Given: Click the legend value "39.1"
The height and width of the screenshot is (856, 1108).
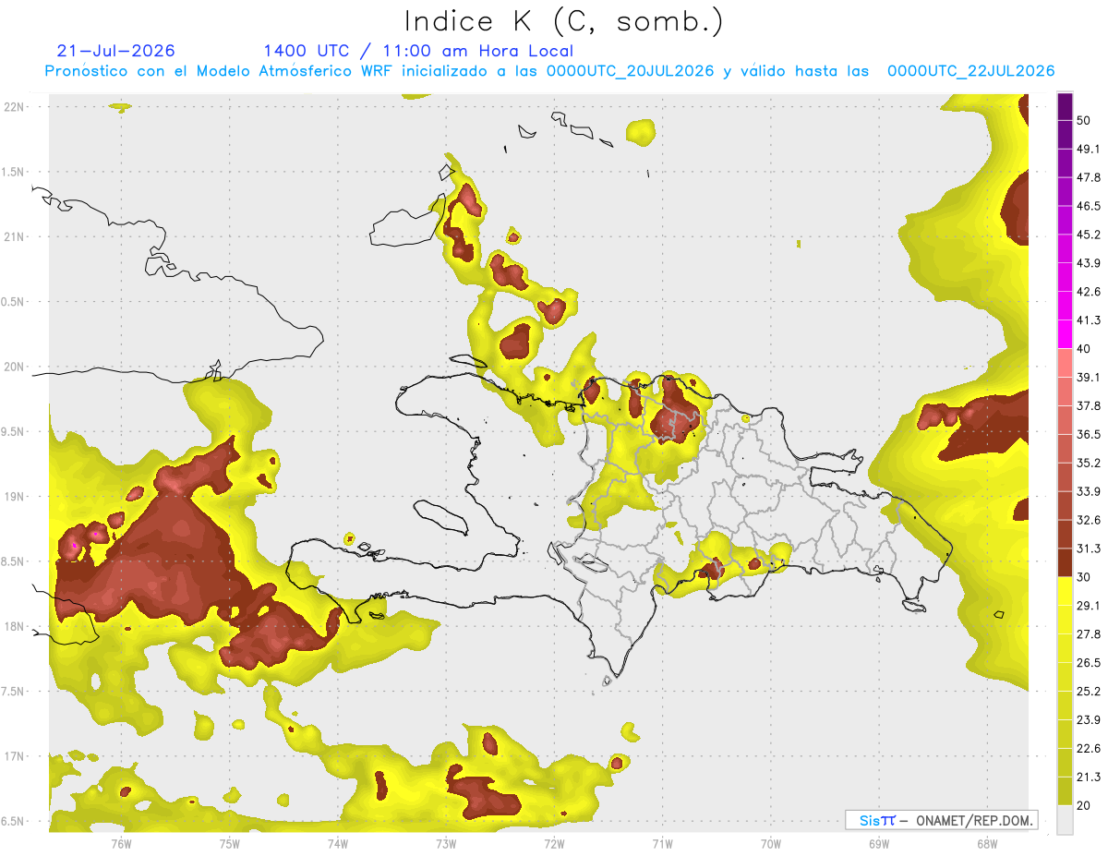Looking at the screenshot, I should pyautogui.click(x=1088, y=377).
